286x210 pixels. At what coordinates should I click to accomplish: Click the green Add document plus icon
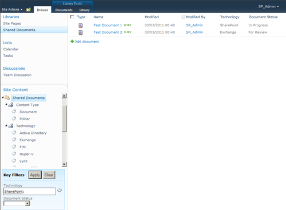[x=72, y=41]
